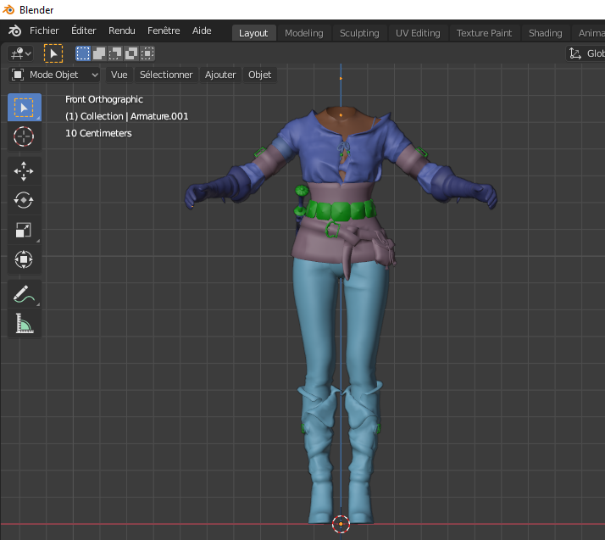Open the Sélectionner menu

(166, 75)
